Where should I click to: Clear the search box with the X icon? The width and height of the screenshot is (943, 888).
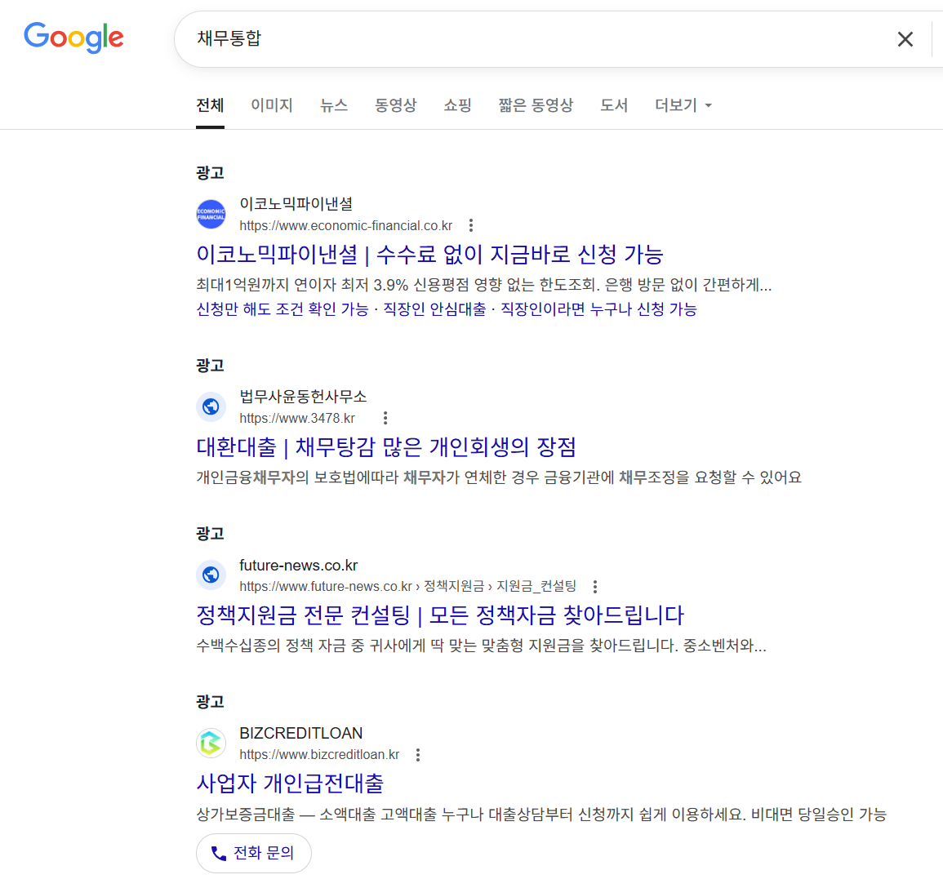point(905,39)
